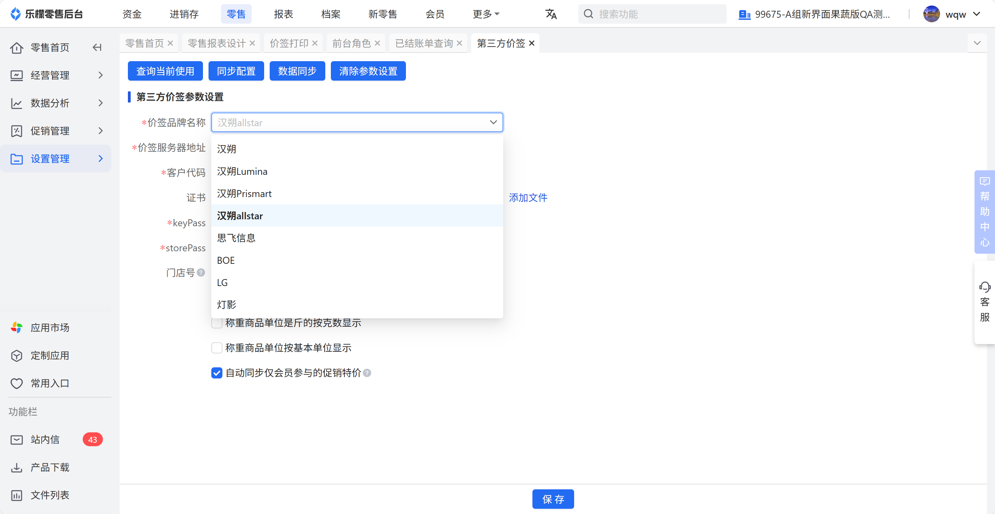
Task: Focus the 搜索功能 search field
Action: click(x=652, y=14)
